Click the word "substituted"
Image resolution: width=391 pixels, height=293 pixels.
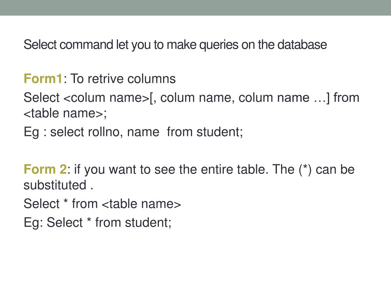55,185
